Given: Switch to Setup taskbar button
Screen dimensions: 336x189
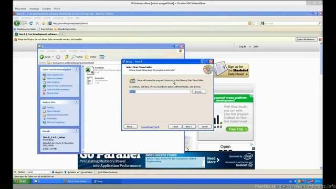Looking at the screenshot, I should click(x=107, y=181).
